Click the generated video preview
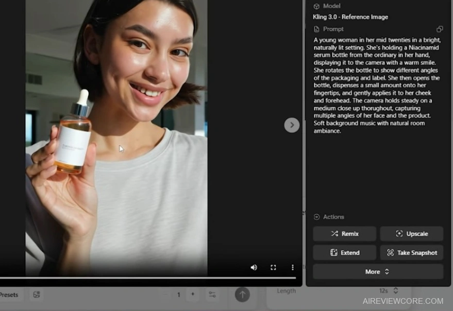The image size is (453, 311). pyautogui.click(x=116, y=138)
